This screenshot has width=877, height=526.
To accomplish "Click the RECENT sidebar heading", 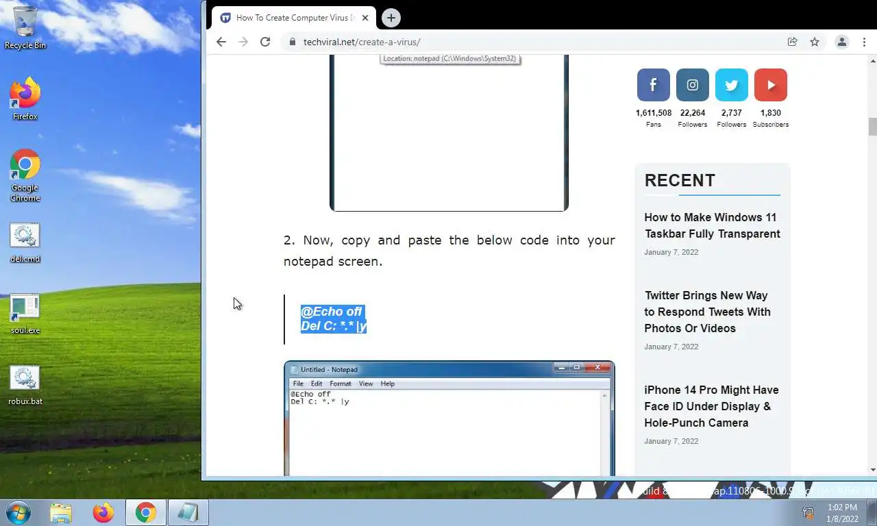I will pos(680,180).
